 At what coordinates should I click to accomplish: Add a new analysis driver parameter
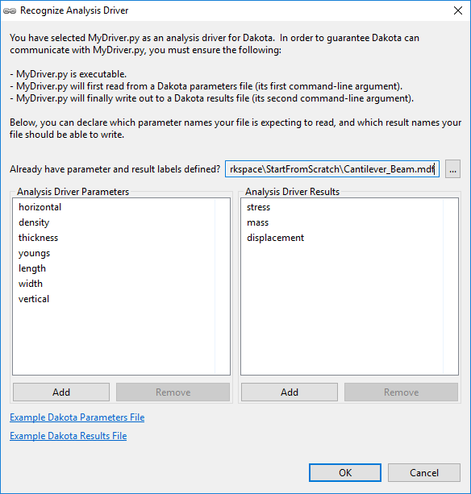(61, 392)
